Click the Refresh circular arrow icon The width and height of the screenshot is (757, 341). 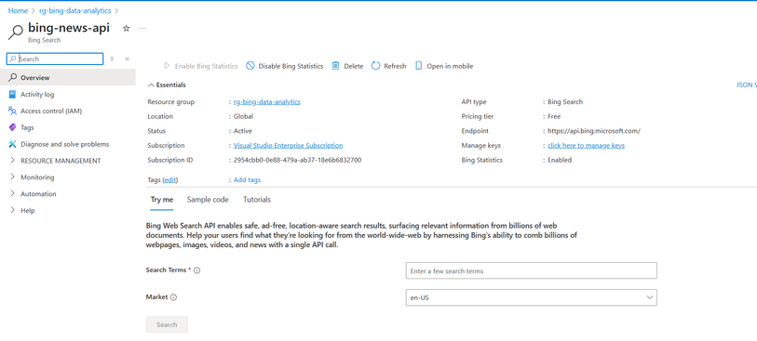[375, 66]
